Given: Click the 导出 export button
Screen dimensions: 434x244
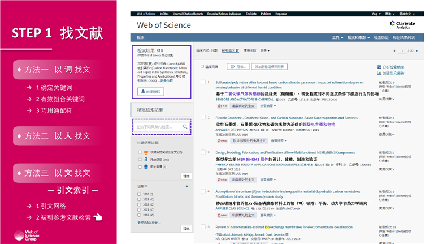Looking at the screenshot, I should pos(238,67).
